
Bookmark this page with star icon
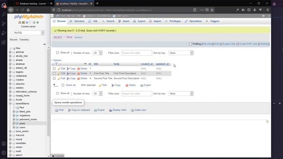(212, 10)
